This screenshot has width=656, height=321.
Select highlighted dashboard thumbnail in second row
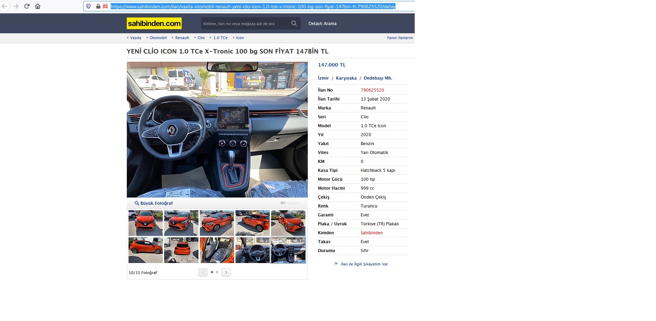click(288, 250)
